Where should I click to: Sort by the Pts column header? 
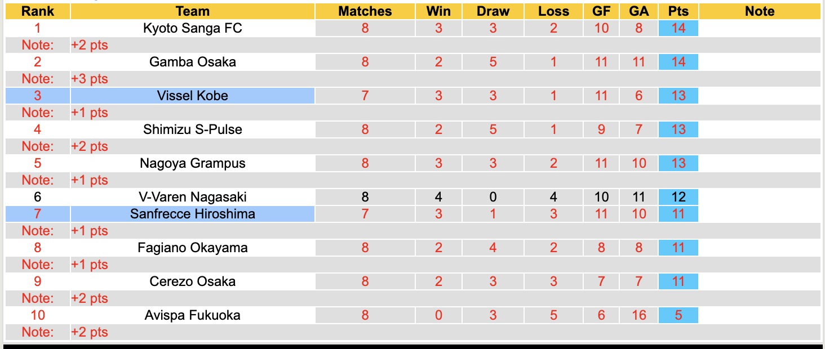678,11
